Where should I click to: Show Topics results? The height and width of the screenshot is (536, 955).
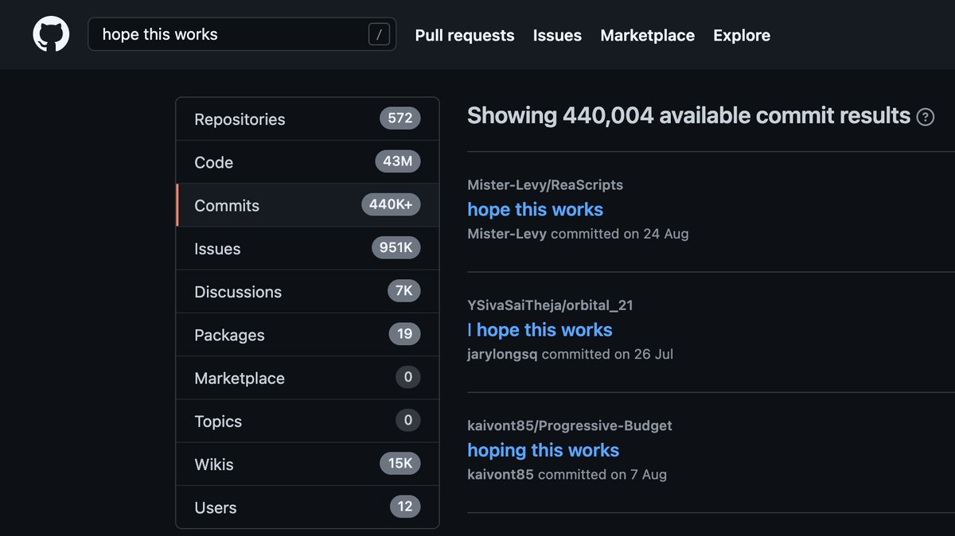[x=307, y=421]
